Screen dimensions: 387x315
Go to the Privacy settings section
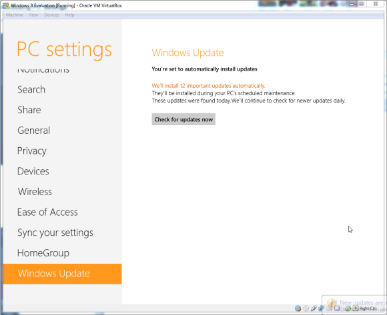[32, 151]
